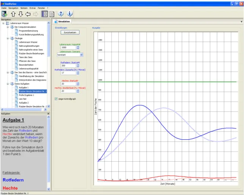Open Aufgabe 2 in the navigation tree
This screenshot has width=244, height=195.
tap(24, 103)
